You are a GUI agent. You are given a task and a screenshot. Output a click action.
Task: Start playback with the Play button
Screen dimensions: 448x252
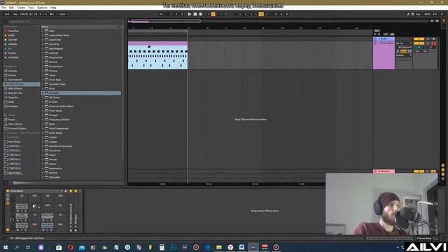190,14
